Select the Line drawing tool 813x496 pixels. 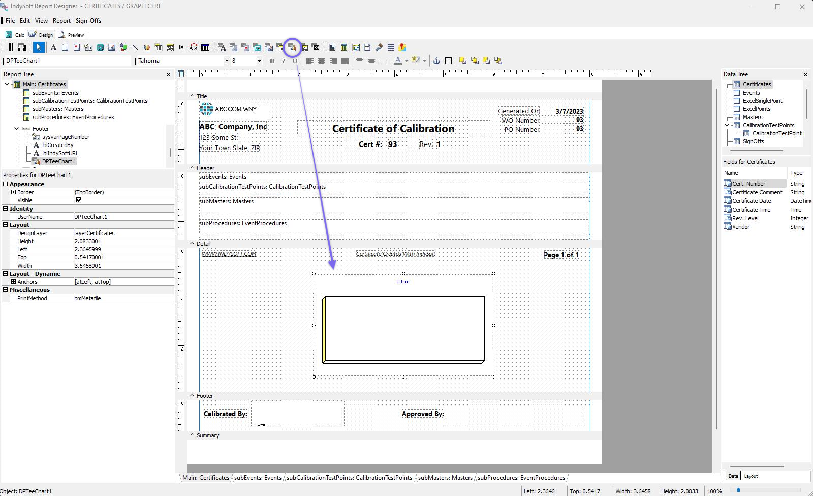(135, 47)
